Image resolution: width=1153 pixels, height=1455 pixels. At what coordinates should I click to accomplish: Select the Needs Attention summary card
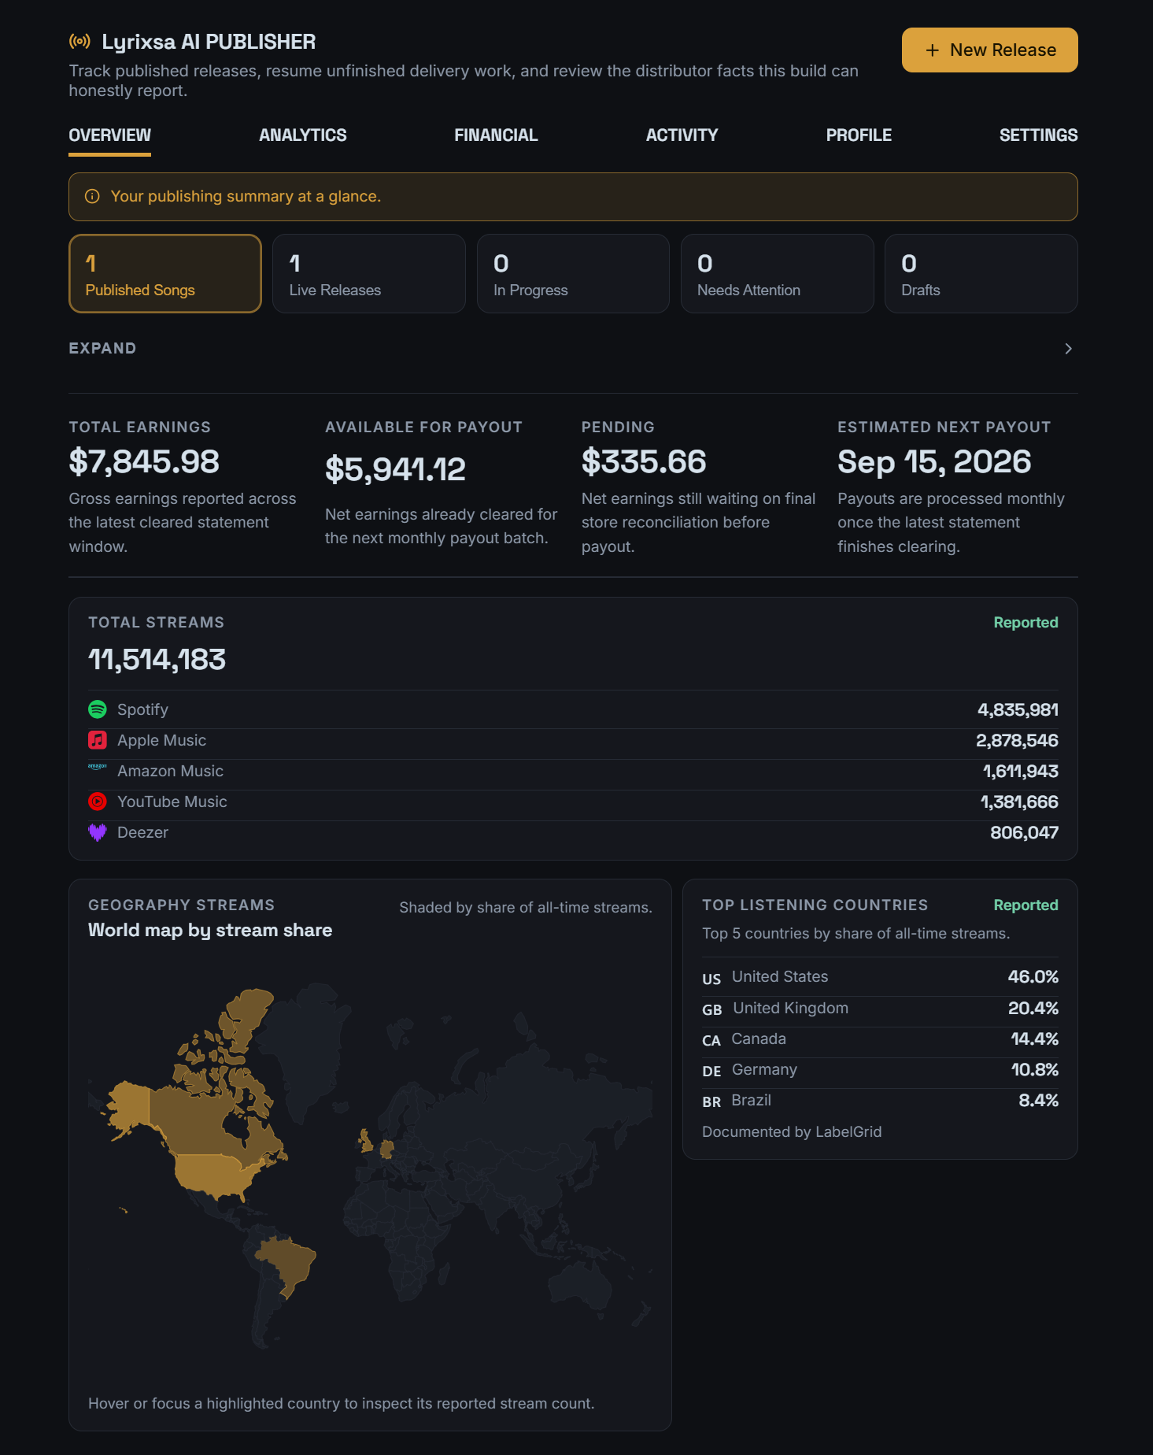tap(778, 274)
